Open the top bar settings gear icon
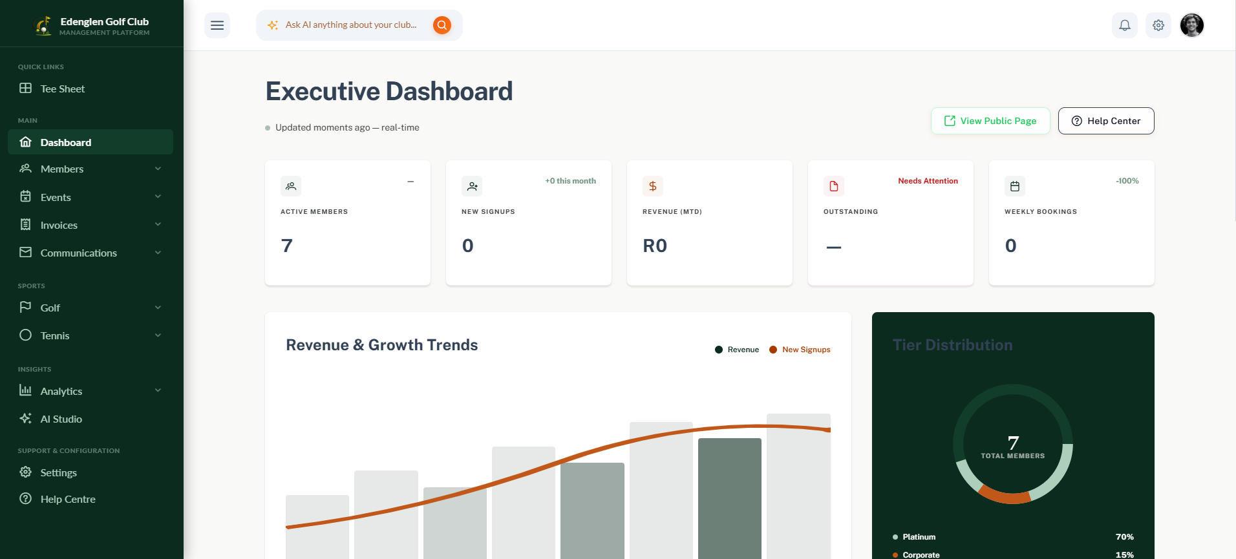 (1158, 25)
